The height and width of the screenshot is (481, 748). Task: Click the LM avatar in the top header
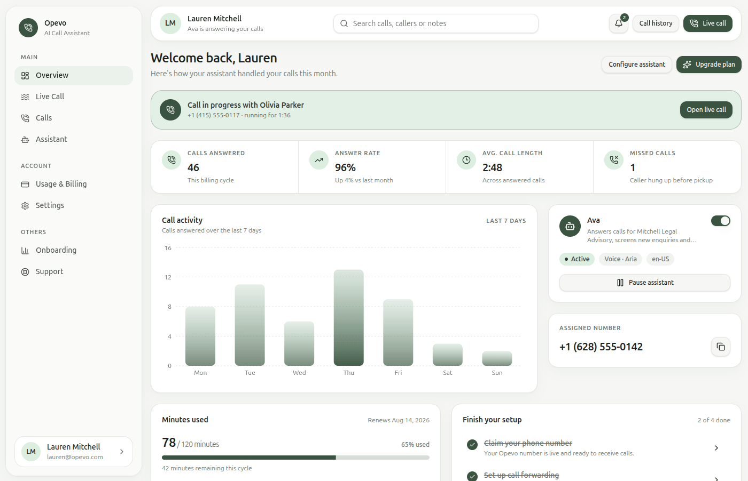[170, 23]
